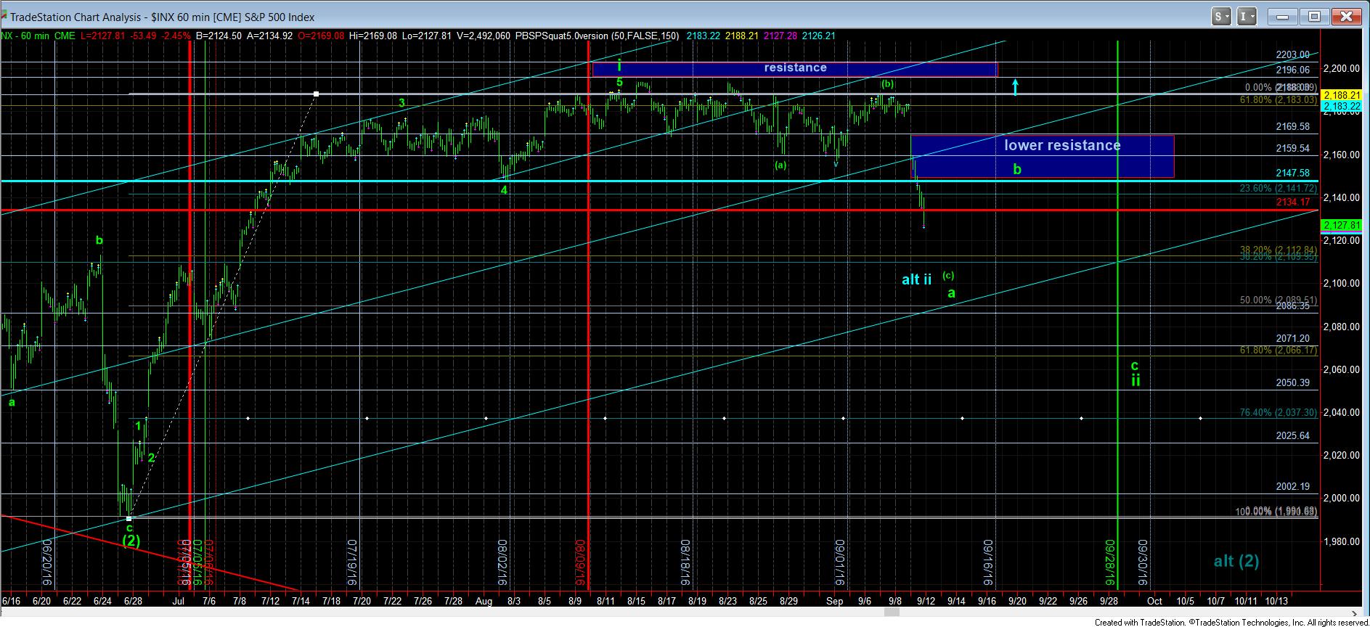Select the red 2134.17 level label
This screenshot has width=1370, height=627.
point(1294,202)
